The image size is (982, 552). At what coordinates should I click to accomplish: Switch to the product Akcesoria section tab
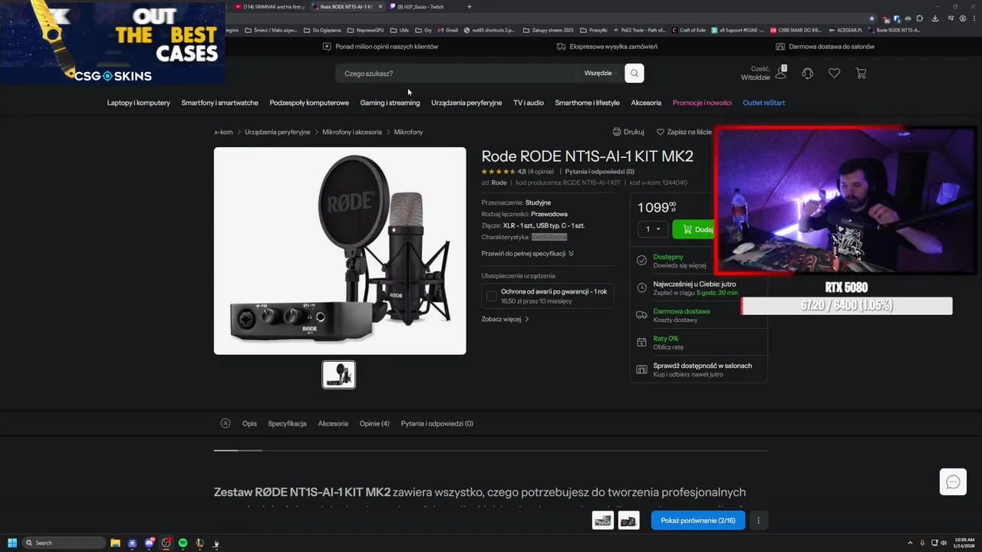click(333, 423)
